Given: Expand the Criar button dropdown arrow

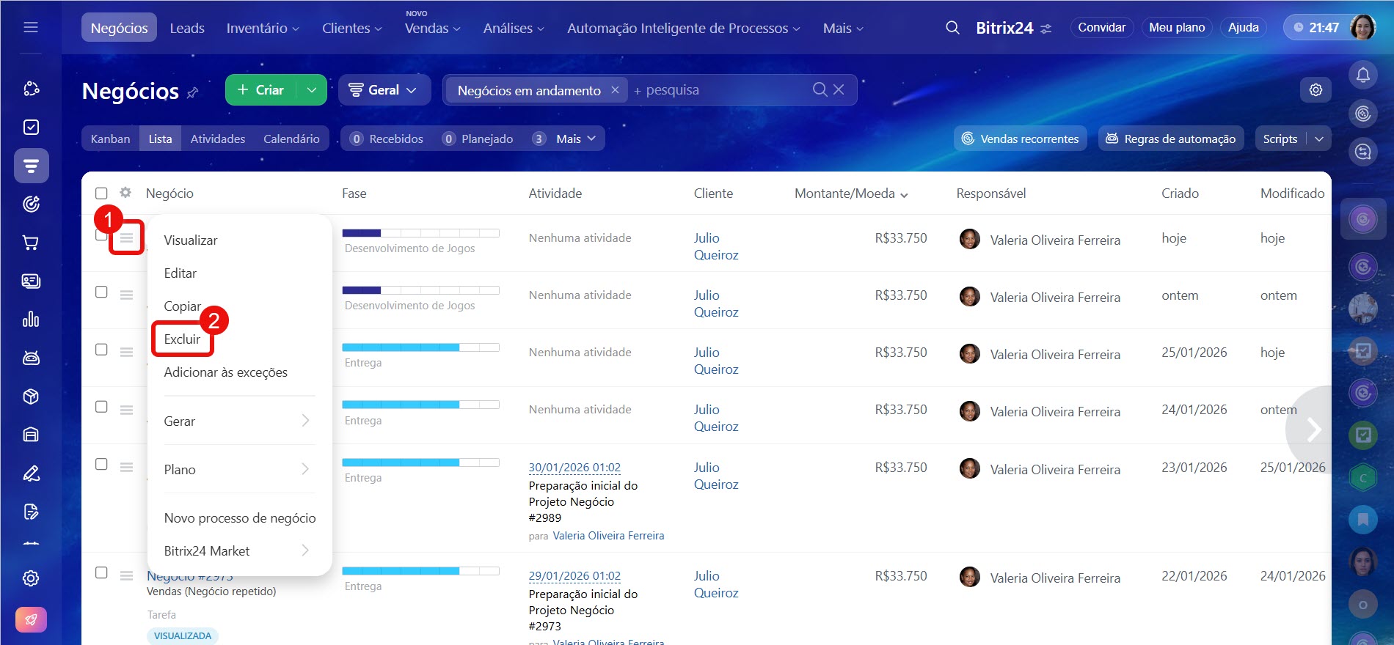Looking at the screenshot, I should point(312,90).
